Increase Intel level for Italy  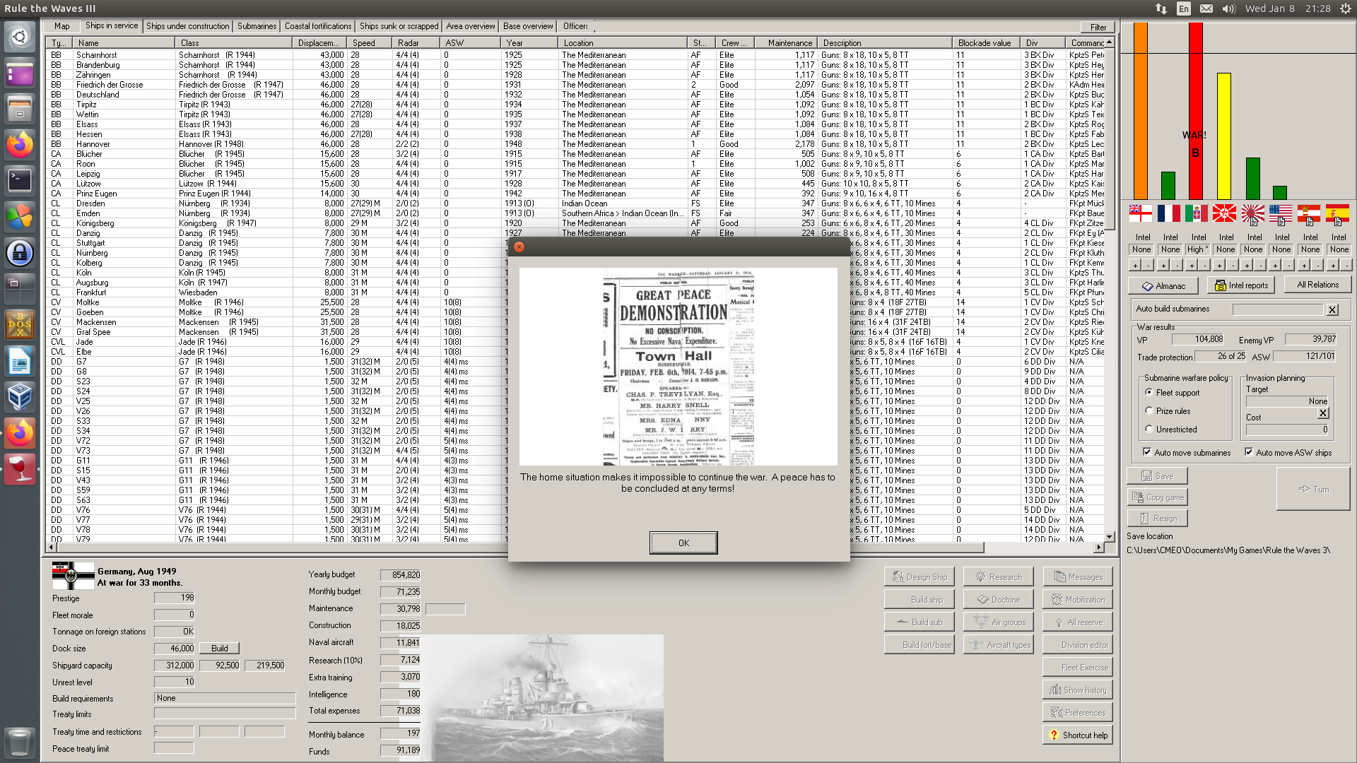point(1191,266)
